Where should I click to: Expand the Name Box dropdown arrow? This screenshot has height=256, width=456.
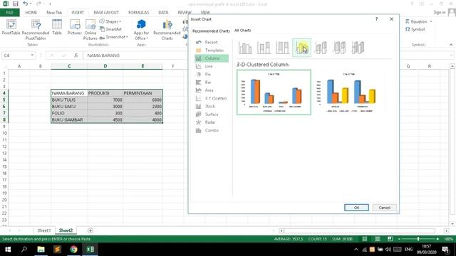click(32, 55)
